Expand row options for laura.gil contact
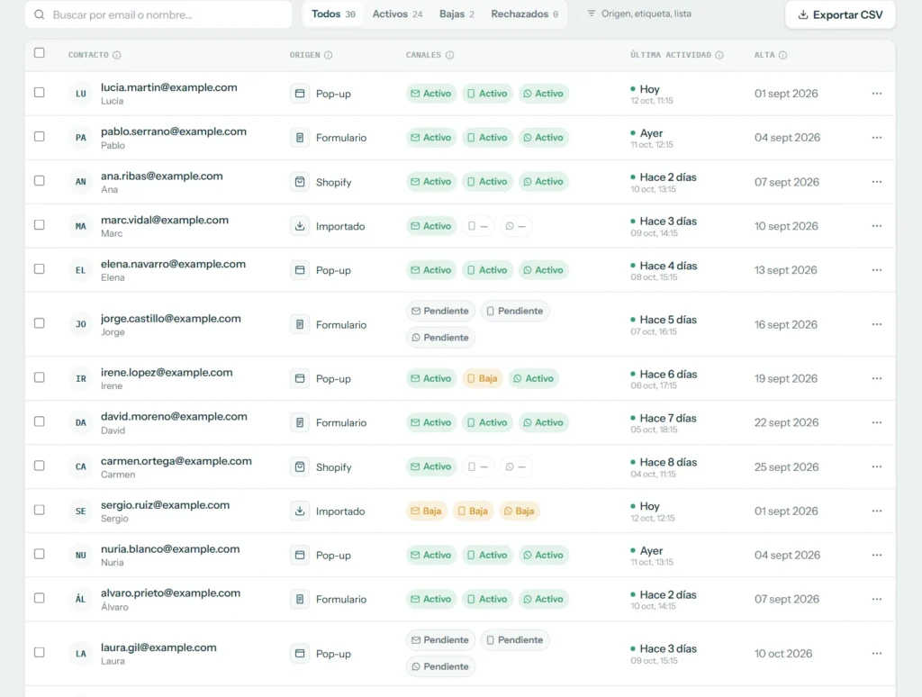Screen dimensions: 922x697 point(877,653)
